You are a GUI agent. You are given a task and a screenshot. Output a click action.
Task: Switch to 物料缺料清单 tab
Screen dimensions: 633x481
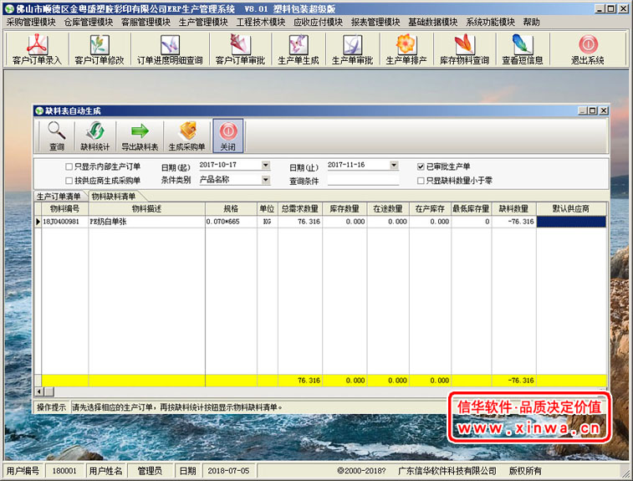tap(114, 197)
